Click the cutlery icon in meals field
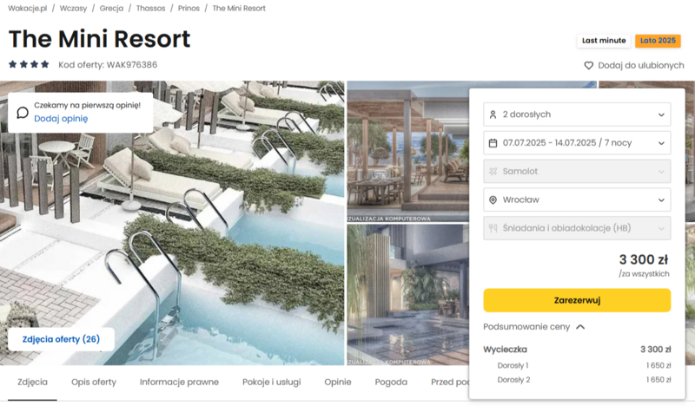This screenshot has height=412, width=695. click(x=493, y=228)
